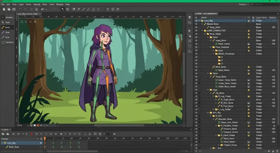The width and height of the screenshot is (280, 153).
Task: Open the Frames panel list options icon
Action: click(x=41, y=139)
